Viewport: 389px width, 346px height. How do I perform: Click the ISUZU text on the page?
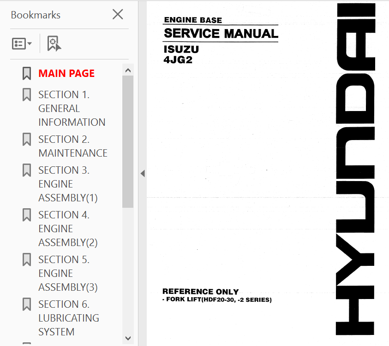click(181, 49)
